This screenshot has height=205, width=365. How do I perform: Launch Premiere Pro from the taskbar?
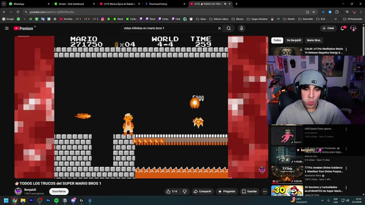31,200
